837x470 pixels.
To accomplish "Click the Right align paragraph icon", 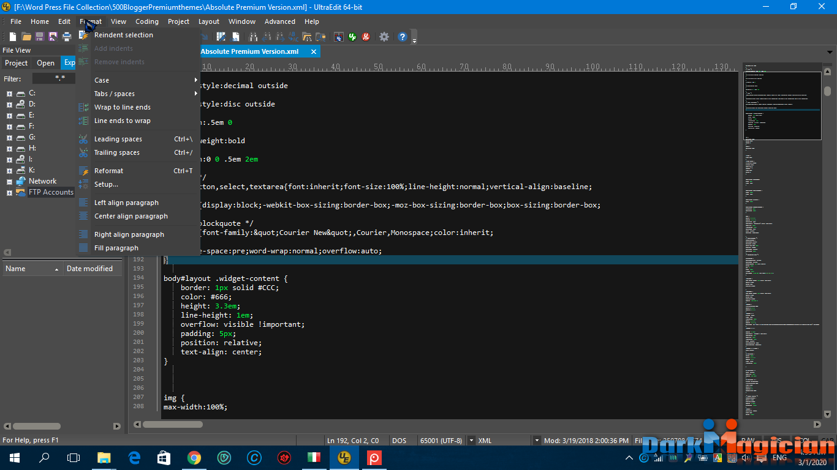I will pyautogui.click(x=83, y=234).
